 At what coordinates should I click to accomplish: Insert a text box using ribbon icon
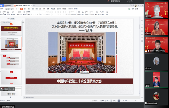click(79, 12)
